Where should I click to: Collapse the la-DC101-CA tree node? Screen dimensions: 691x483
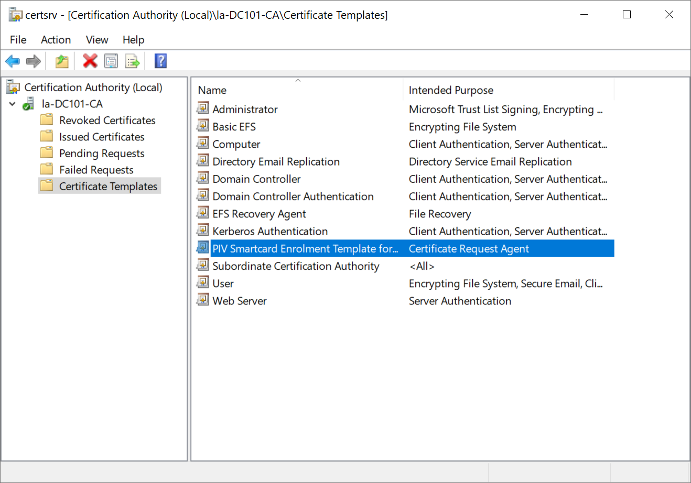click(x=13, y=104)
